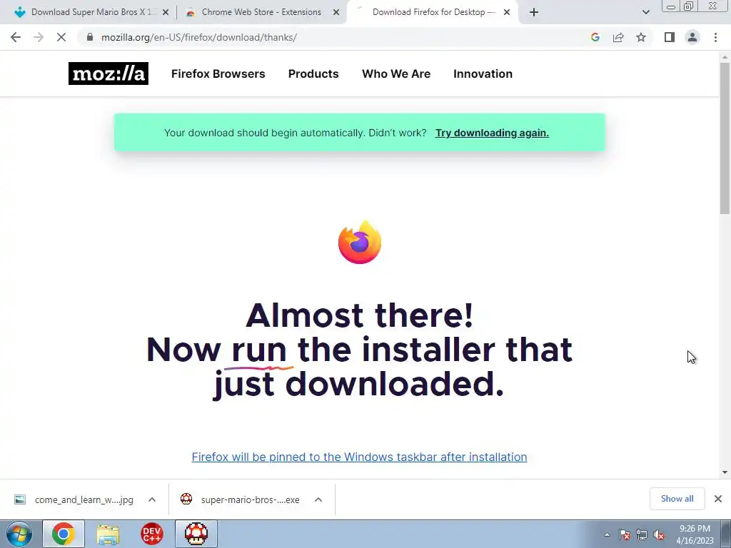Open Chrome side panel
731x548 pixels.
click(x=670, y=37)
